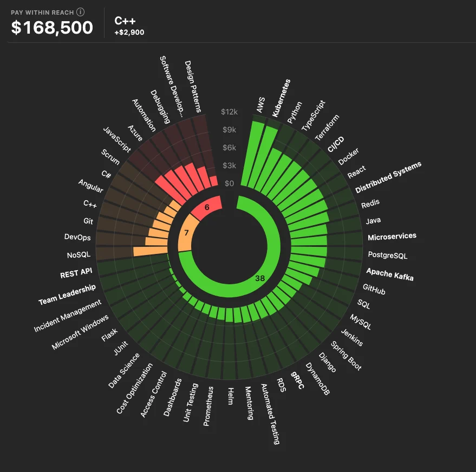Select the Distributed Systems skill label
This screenshot has height=472, width=476.
388,177
